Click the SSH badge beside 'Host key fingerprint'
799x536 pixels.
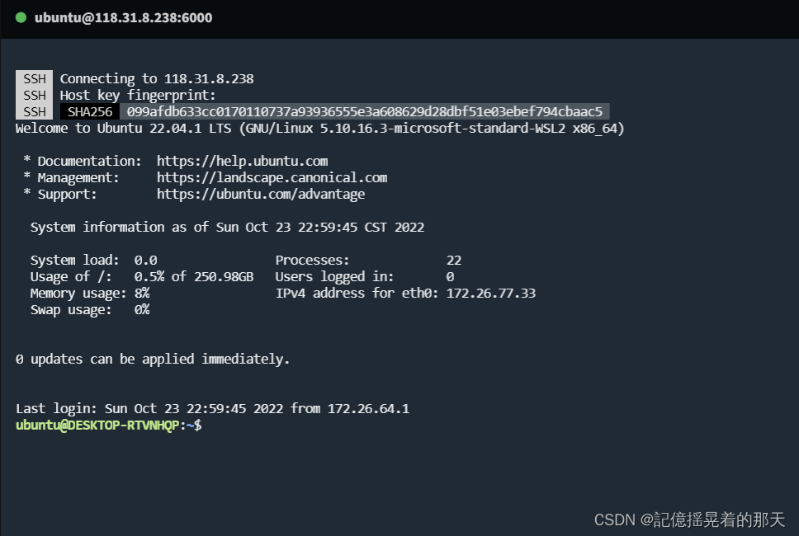pos(35,96)
